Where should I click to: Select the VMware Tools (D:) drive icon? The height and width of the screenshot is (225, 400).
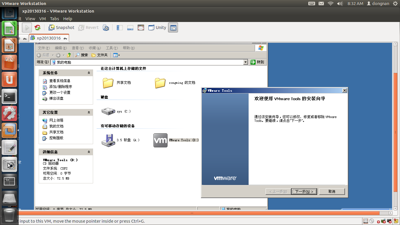(160, 140)
